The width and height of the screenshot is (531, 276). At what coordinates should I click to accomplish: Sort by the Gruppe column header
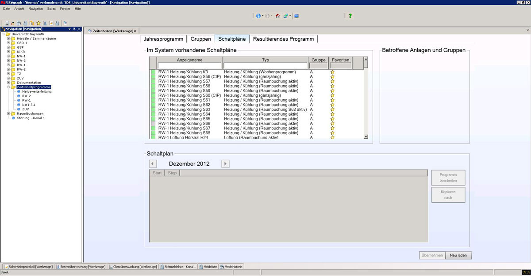[319, 60]
